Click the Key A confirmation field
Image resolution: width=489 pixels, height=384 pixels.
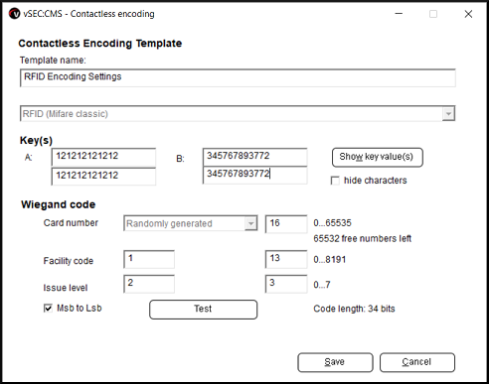pos(103,176)
